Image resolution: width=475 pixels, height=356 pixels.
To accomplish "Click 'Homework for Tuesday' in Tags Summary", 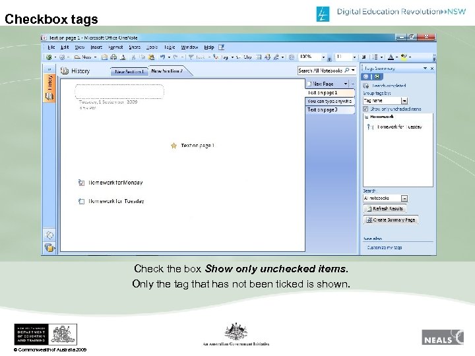I will tap(399, 127).
